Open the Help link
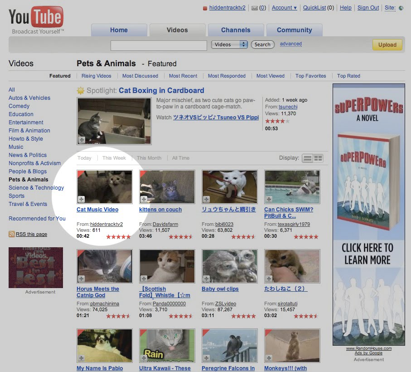This screenshot has width=411, height=372. 345,8
